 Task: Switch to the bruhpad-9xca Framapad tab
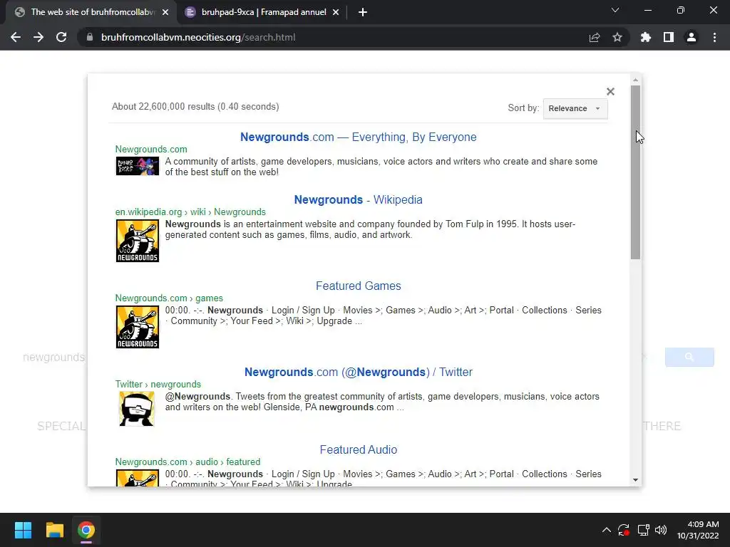point(264,12)
